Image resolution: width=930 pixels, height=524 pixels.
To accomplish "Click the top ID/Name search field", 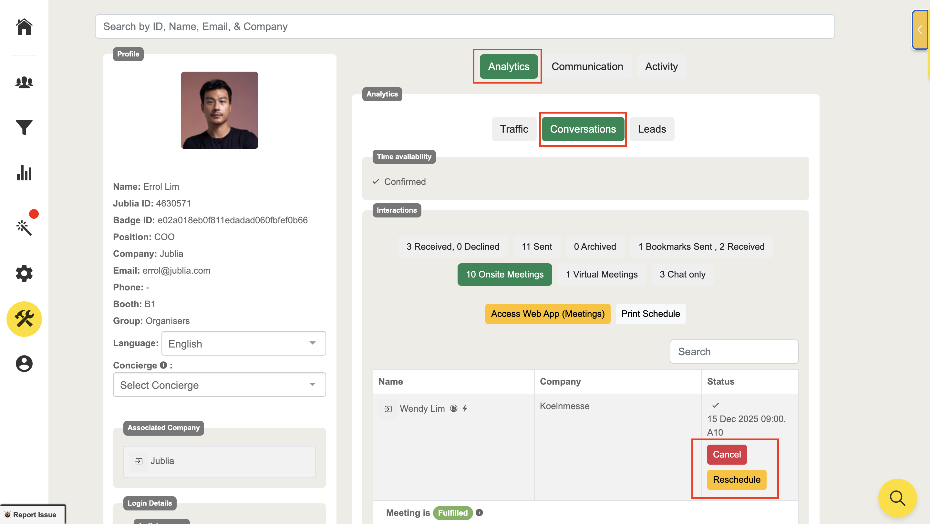I will coord(465,26).
